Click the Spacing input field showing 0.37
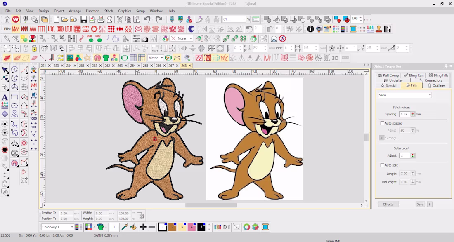The image size is (454, 242). 405,114
